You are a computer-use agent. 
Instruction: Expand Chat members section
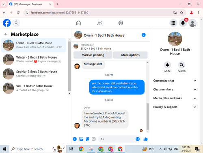click(x=175, y=90)
